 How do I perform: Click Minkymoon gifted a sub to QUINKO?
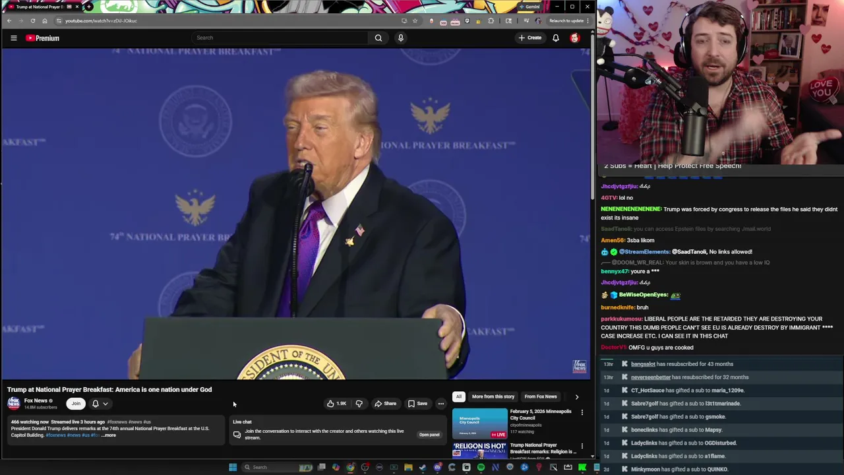[x=679, y=470]
